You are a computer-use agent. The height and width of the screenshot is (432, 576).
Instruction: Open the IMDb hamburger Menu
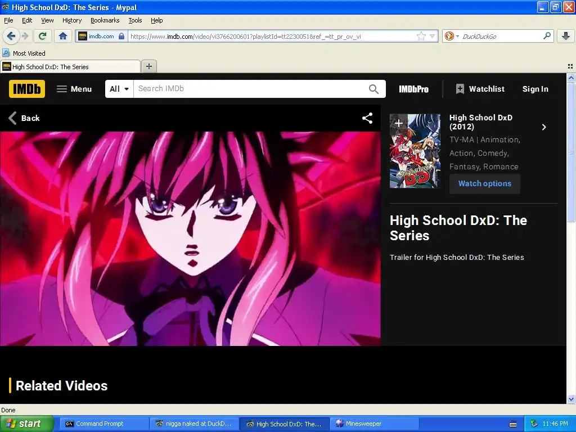[x=74, y=89]
